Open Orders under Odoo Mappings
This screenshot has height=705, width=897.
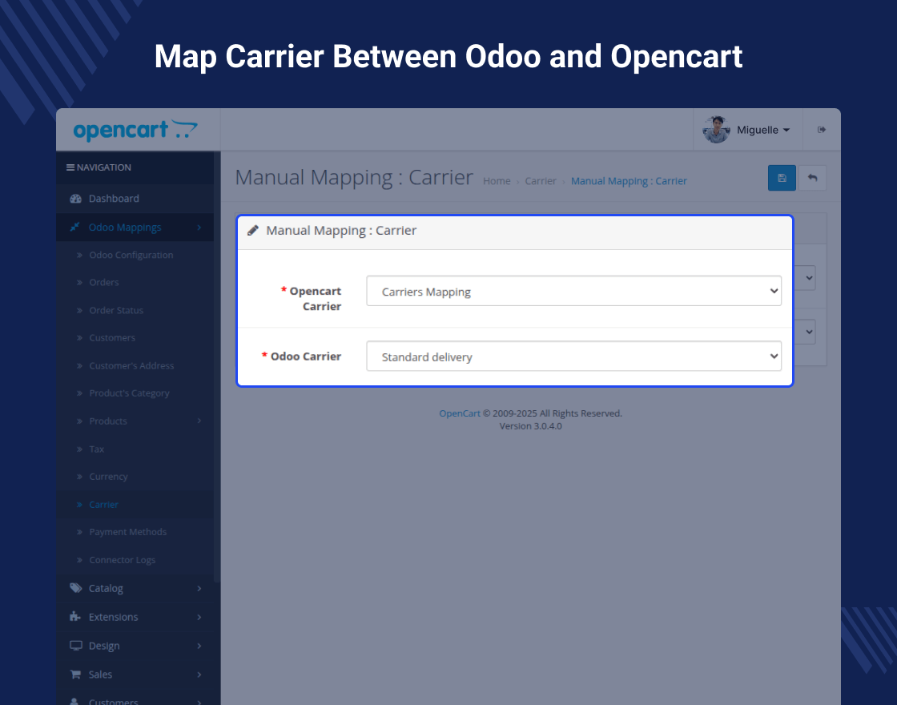103,283
